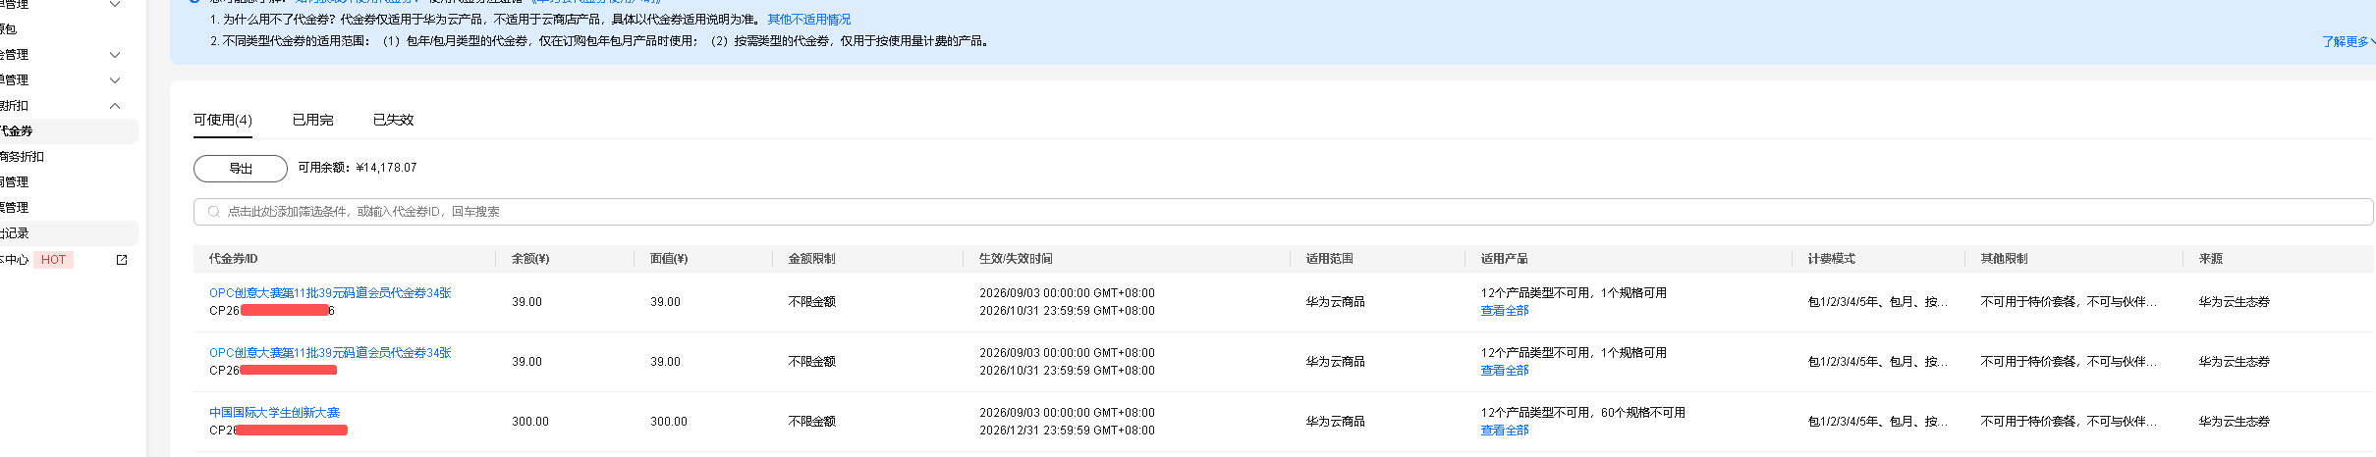Click the HOT badge in sidebar
This screenshot has width=2376, height=457.
[x=53, y=260]
